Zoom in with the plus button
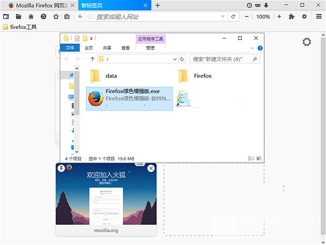The width and height of the screenshot is (326, 245). [x=279, y=17]
